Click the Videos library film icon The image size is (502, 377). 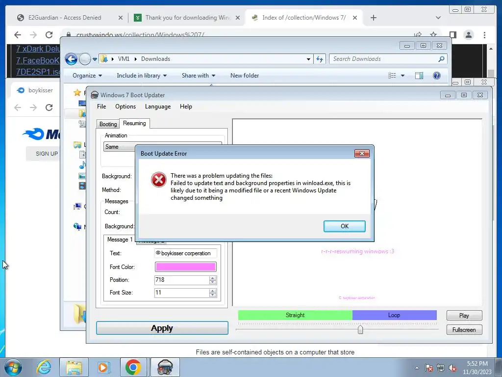(82, 186)
